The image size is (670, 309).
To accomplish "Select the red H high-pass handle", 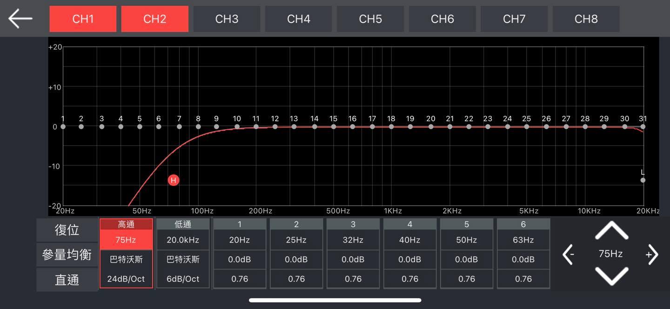I will [174, 180].
